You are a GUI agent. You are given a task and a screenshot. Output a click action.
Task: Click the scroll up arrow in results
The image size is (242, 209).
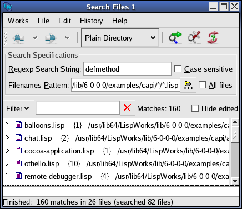(235, 122)
